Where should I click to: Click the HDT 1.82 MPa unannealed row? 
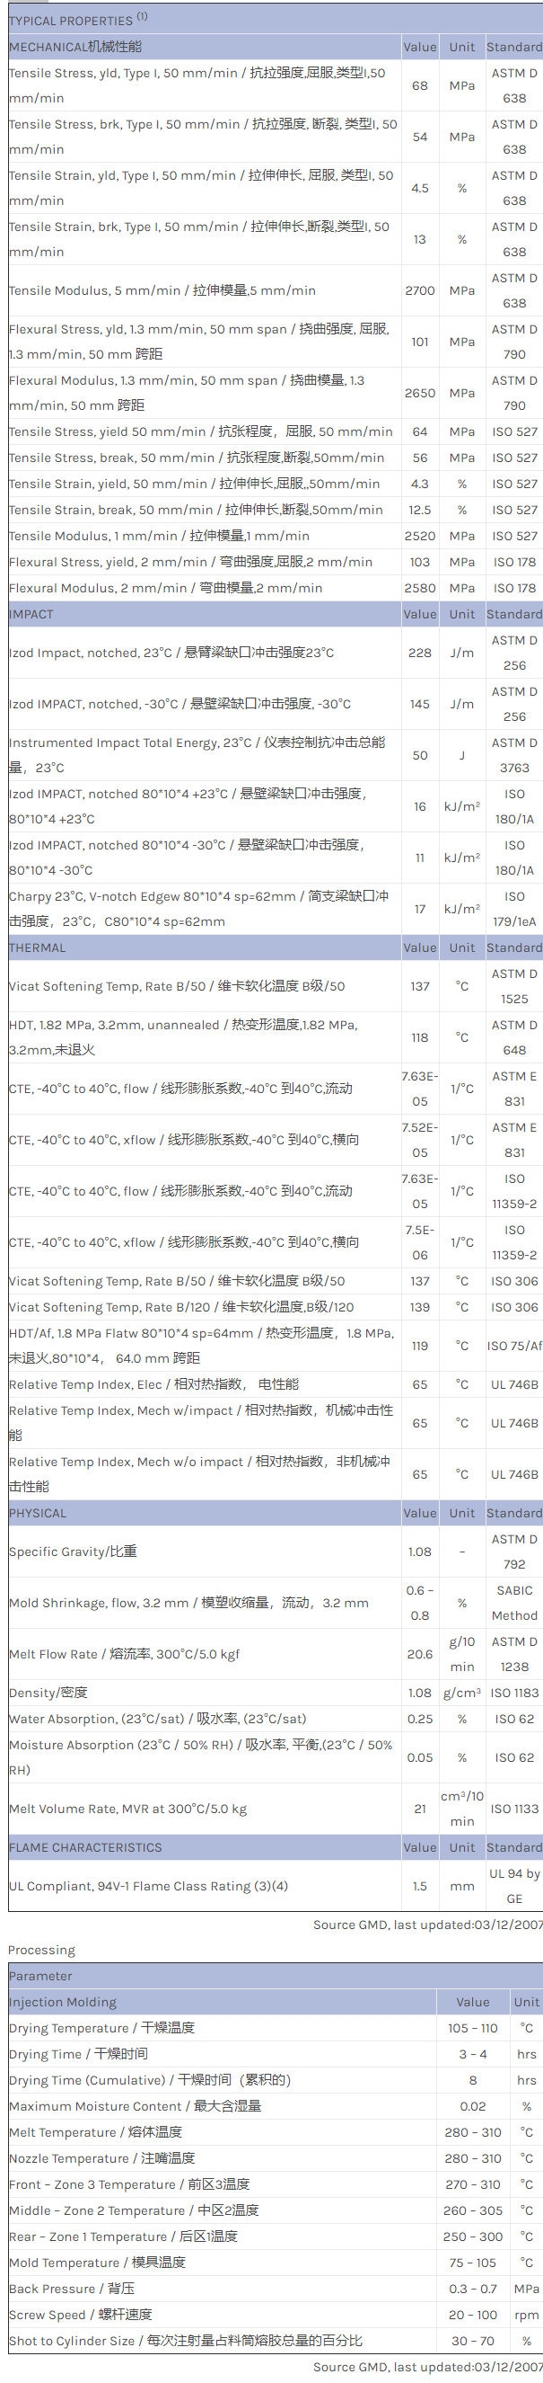pos(183,1037)
